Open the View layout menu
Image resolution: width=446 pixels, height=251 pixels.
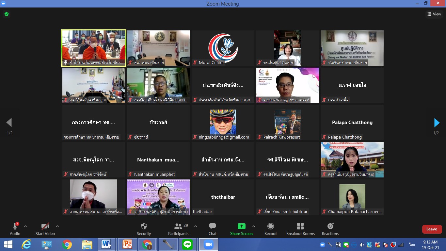tap(434, 14)
